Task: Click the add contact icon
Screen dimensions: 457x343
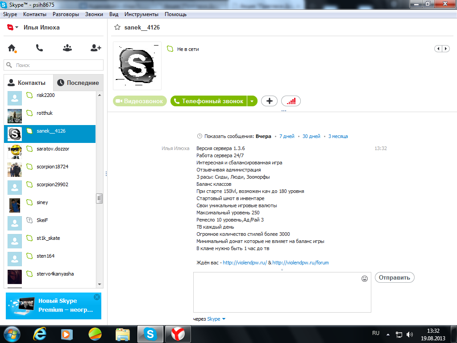Action: [x=96, y=48]
